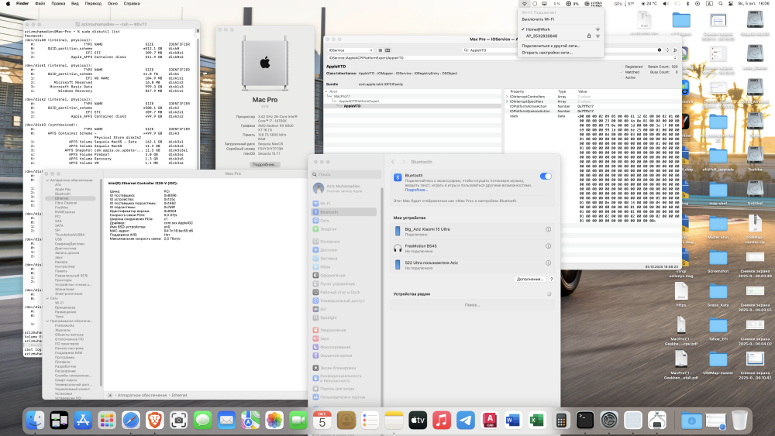Open FaceTime in the Dock
Image resolution: width=775 pixels, height=436 pixels.
[298, 421]
